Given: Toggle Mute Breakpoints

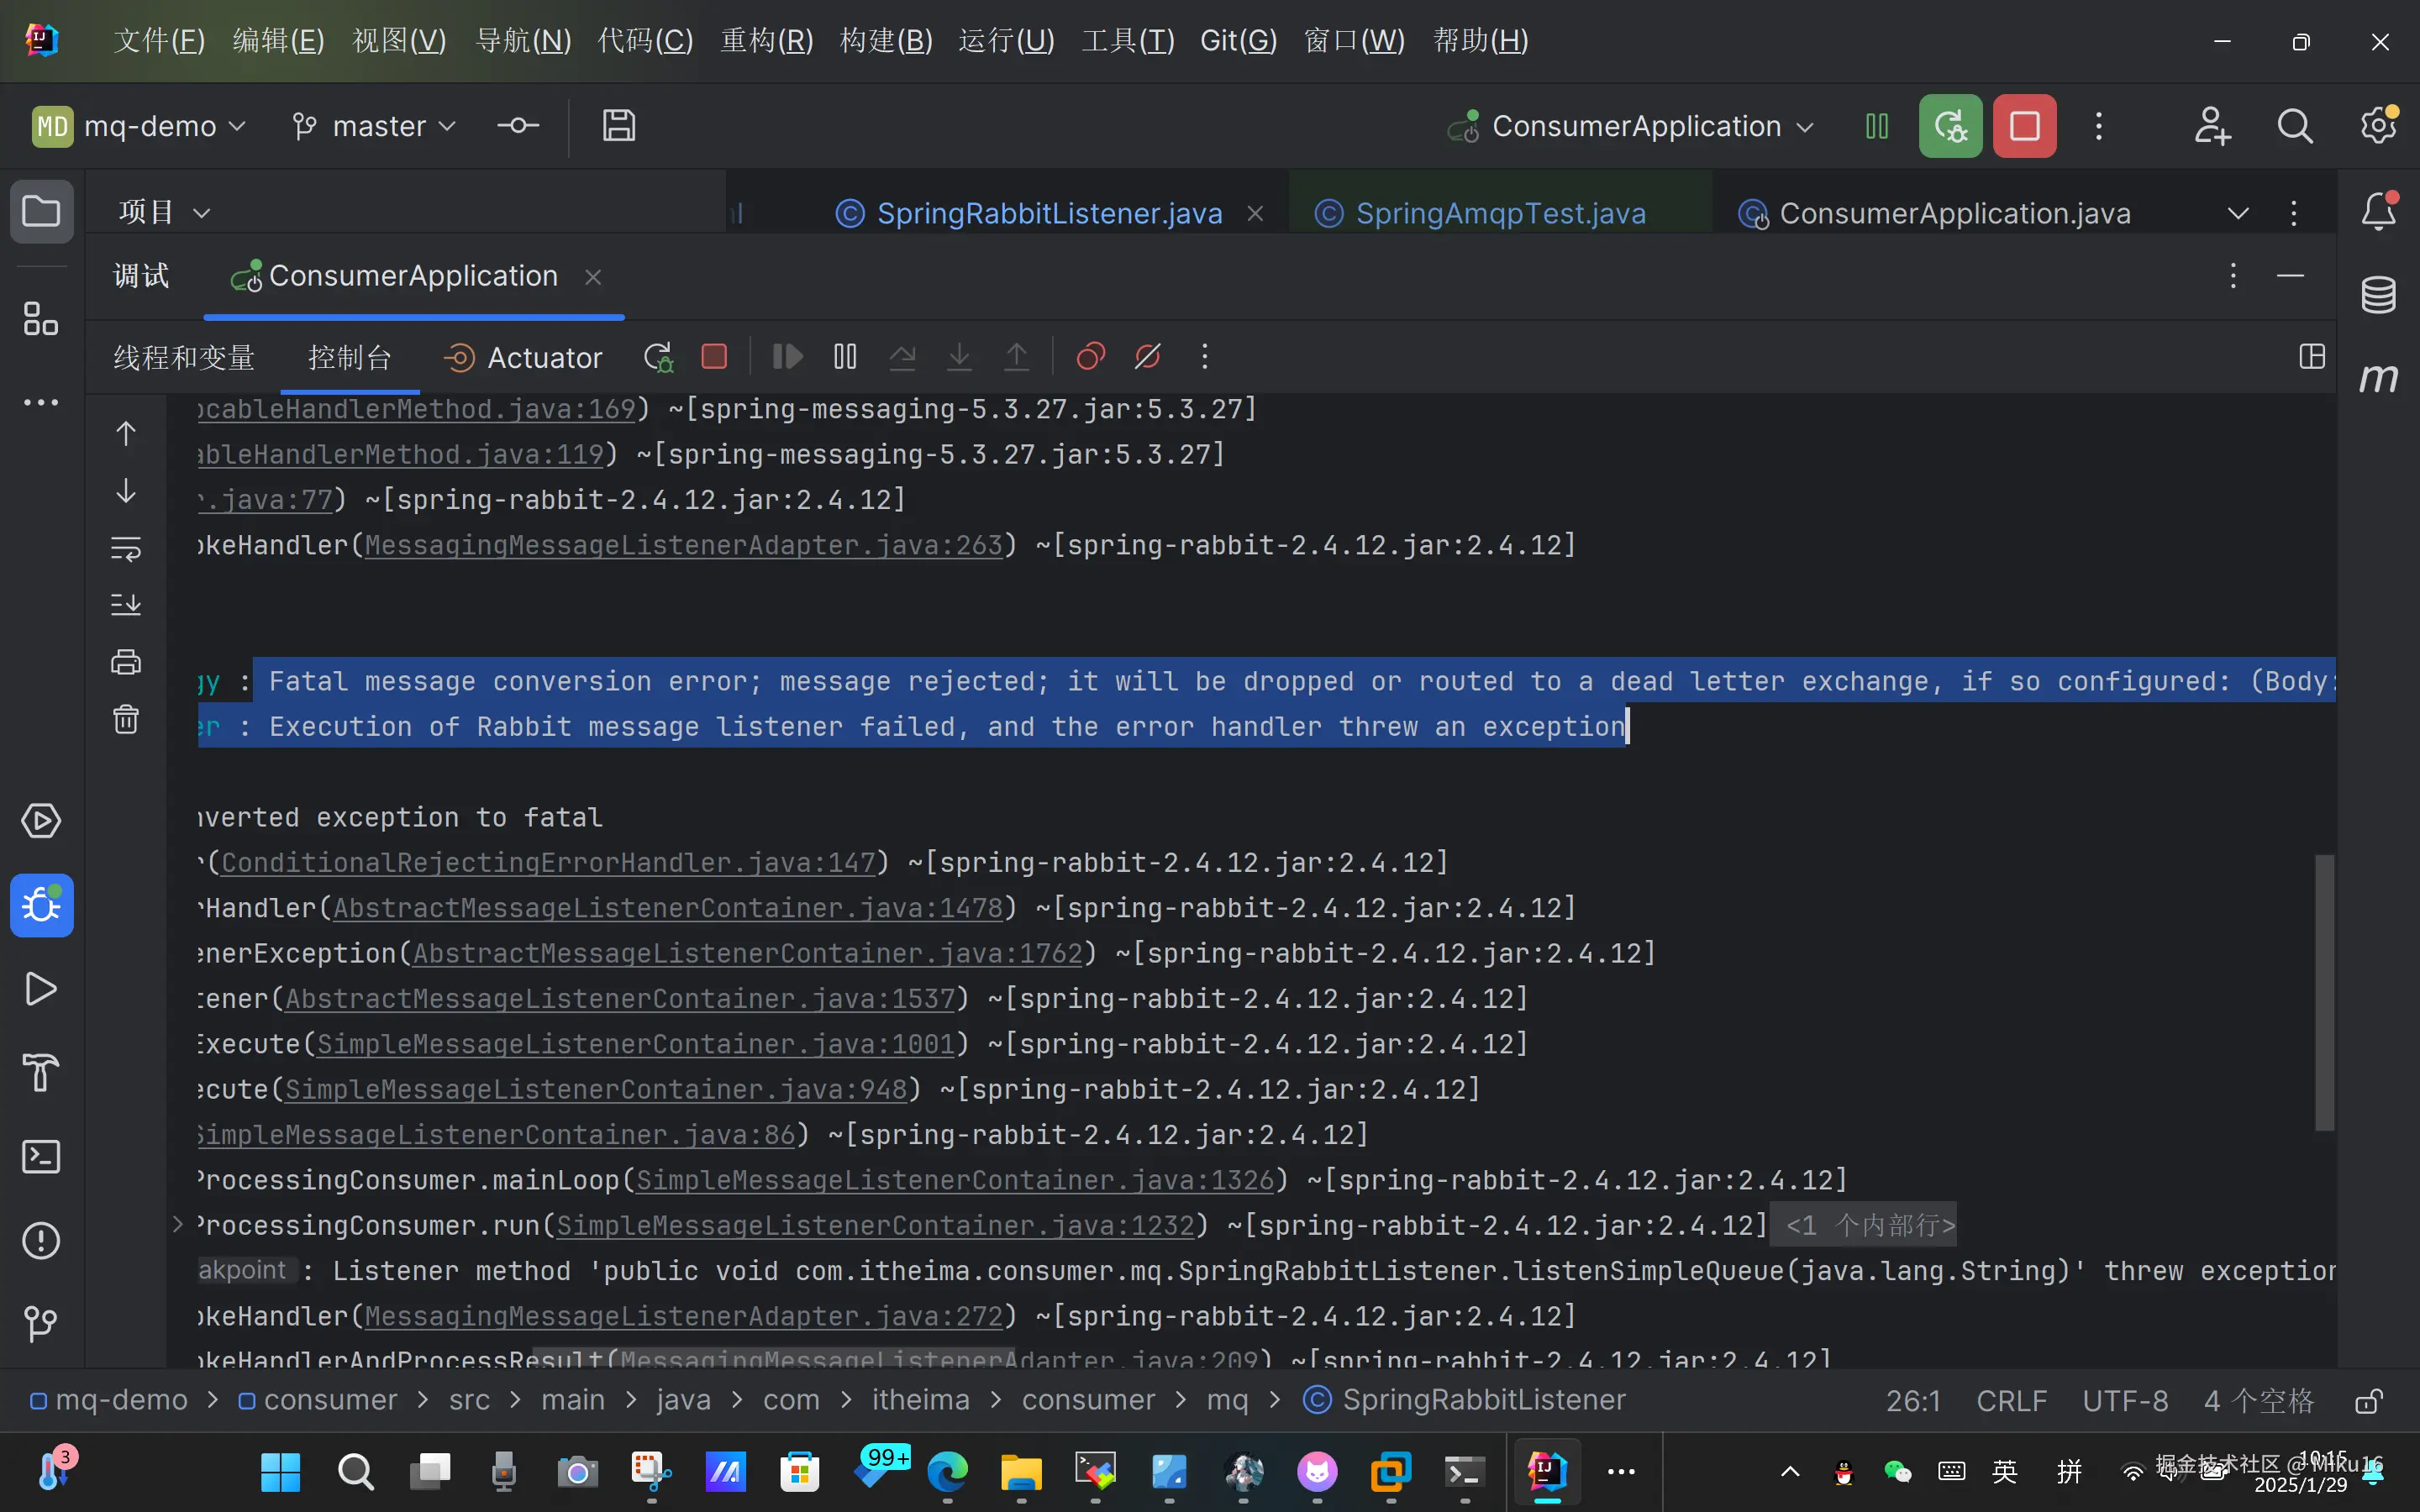Looking at the screenshot, I should (1147, 357).
